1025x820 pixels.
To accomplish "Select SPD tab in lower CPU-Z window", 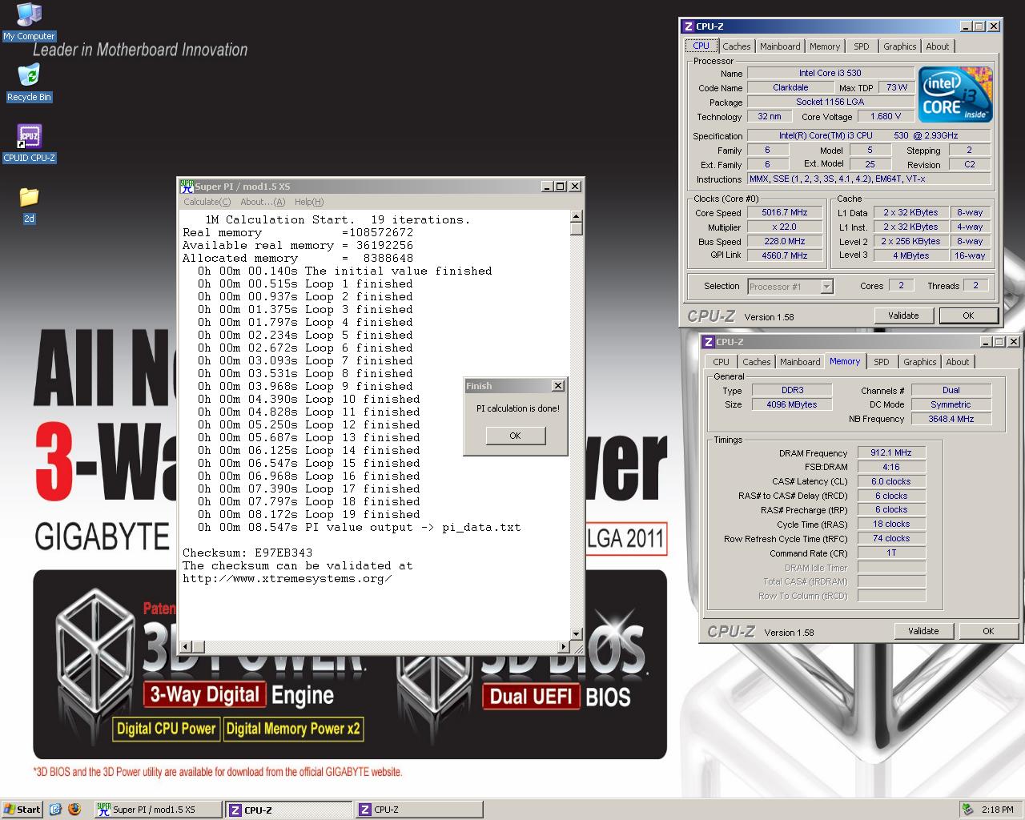I will [881, 362].
